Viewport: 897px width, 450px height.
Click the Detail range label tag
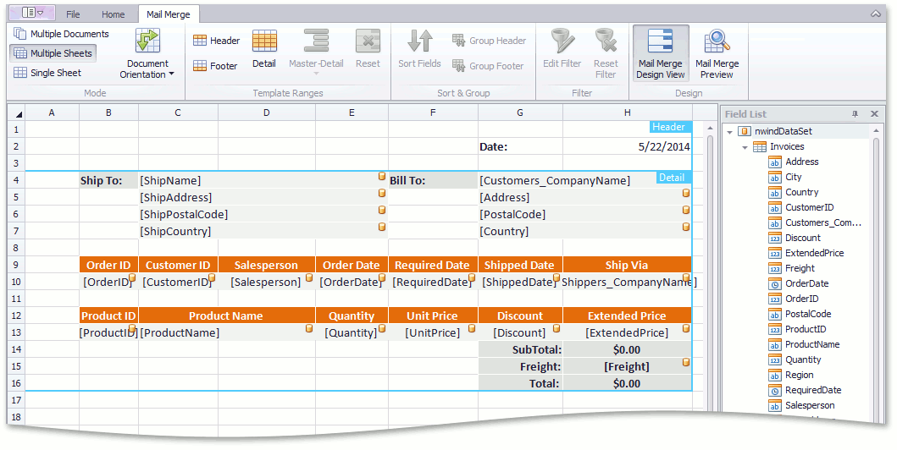(x=673, y=178)
